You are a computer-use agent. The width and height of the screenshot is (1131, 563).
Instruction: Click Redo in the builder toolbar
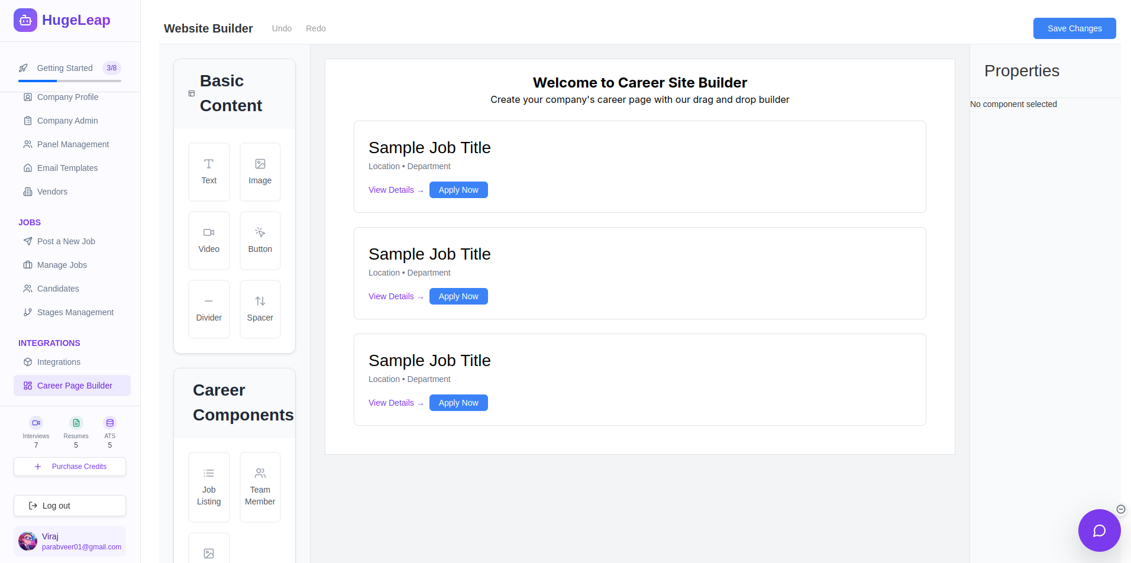pos(315,28)
